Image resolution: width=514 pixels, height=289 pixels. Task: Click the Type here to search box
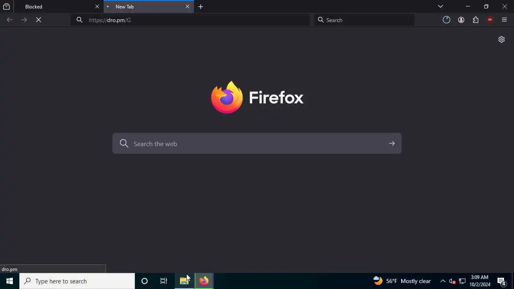click(77, 281)
